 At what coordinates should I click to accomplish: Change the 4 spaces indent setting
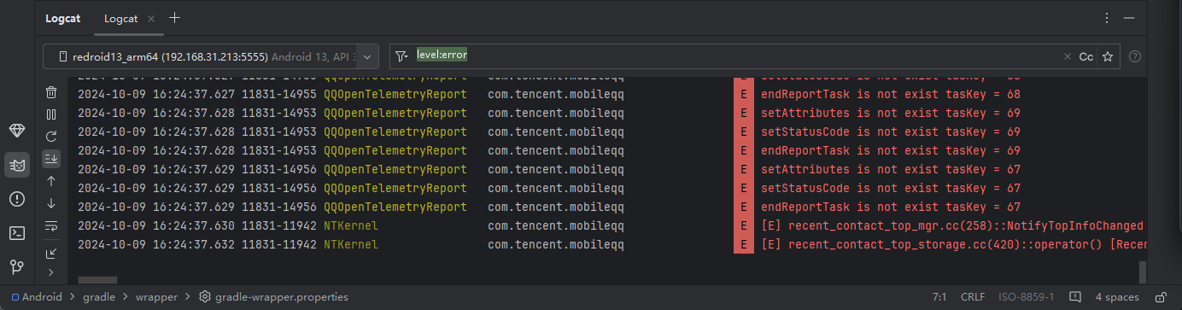(1117, 297)
